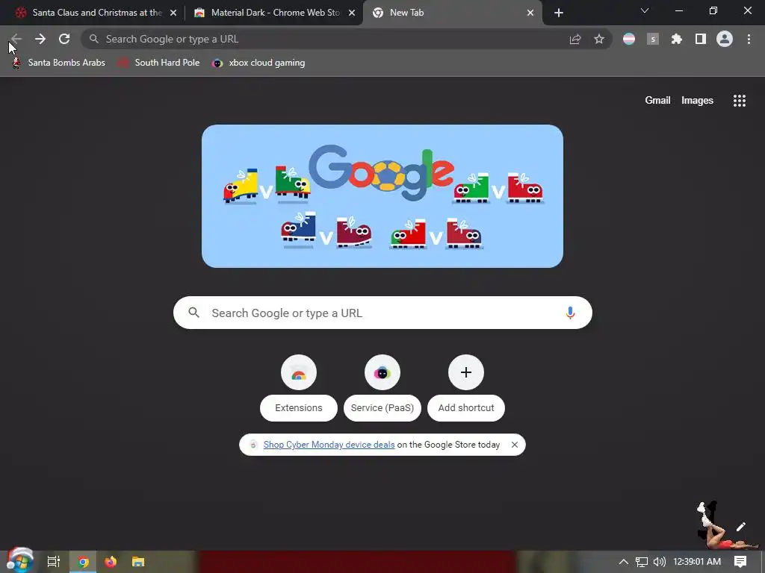765x573 pixels.
Task: Expand the tab search chevron
Action: click(x=645, y=10)
